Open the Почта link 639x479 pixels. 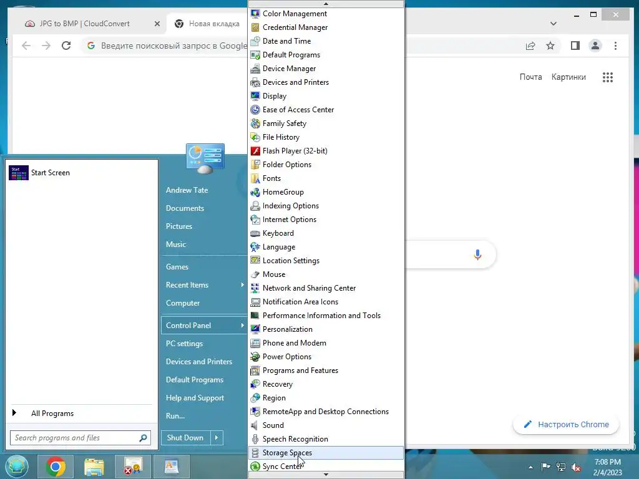pos(530,77)
